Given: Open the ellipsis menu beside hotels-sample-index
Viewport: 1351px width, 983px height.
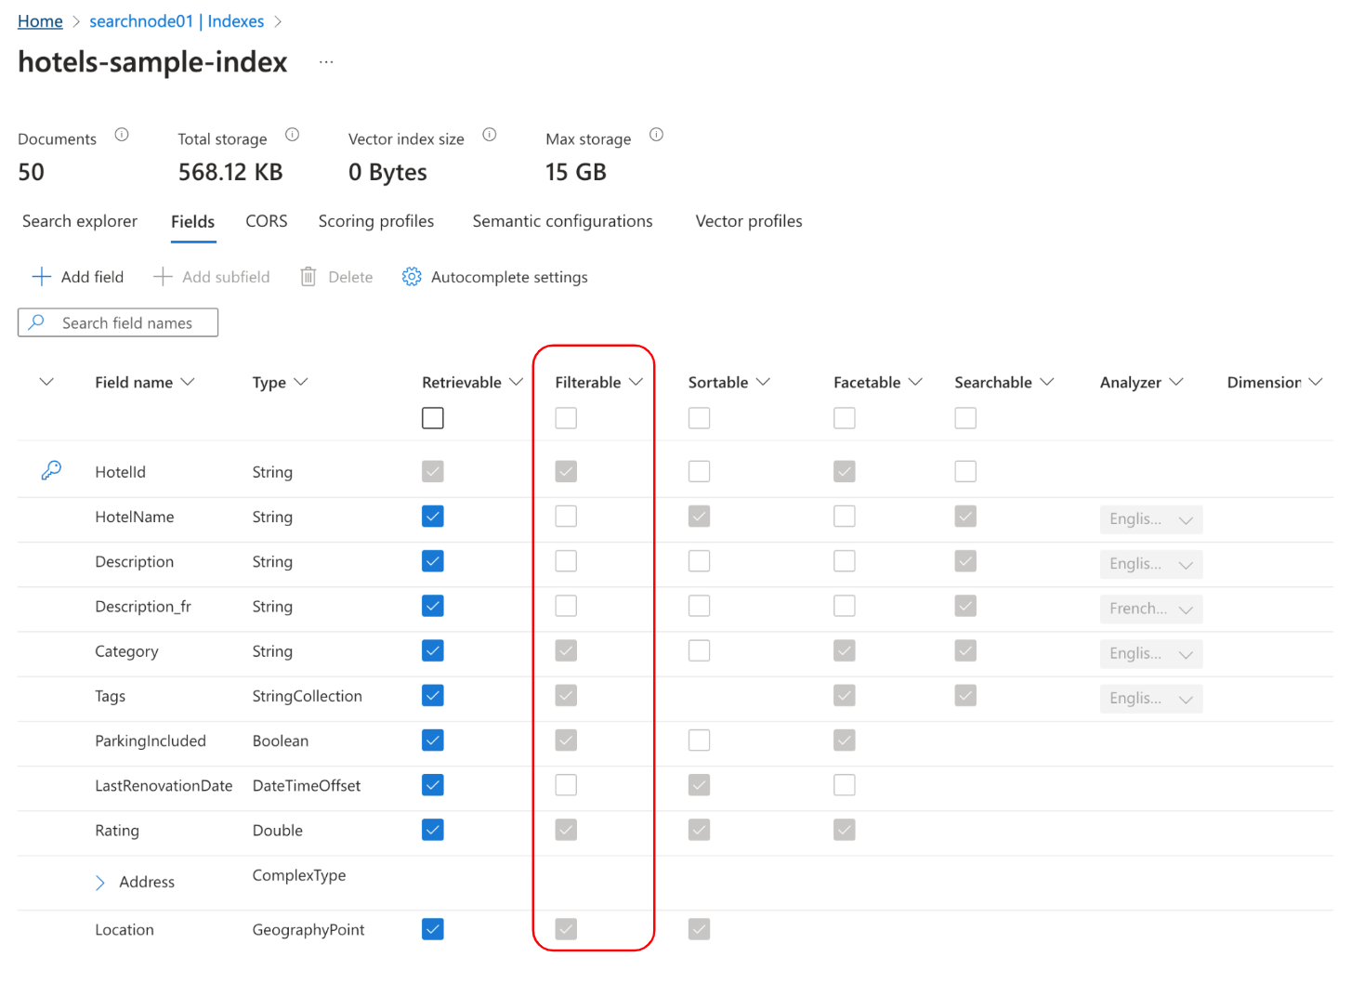Looking at the screenshot, I should coord(326,62).
